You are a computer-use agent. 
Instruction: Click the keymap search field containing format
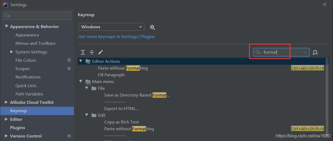click(x=281, y=52)
